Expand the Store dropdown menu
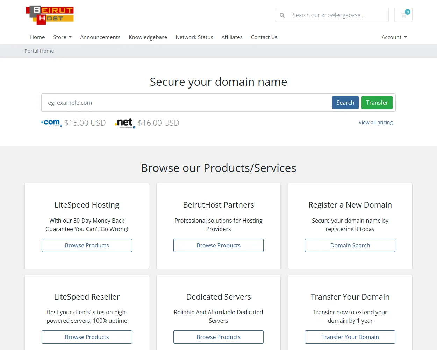This screenshot has width=437, height=350. [62, 37]
